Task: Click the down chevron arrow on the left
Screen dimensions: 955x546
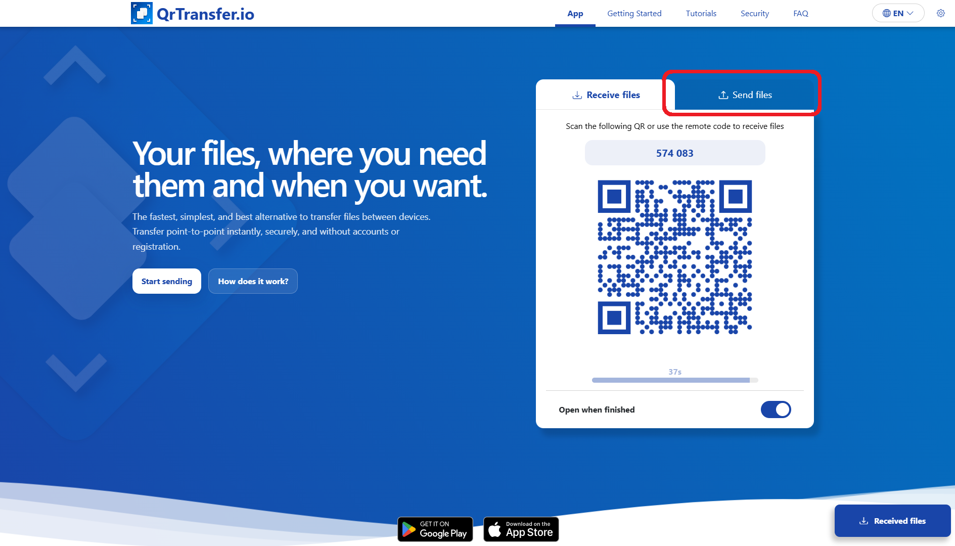Action: 76,373
